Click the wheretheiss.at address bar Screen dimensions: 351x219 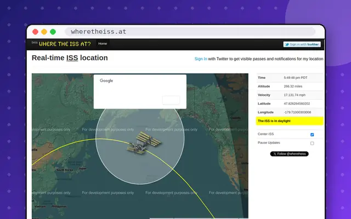point(190,32)
